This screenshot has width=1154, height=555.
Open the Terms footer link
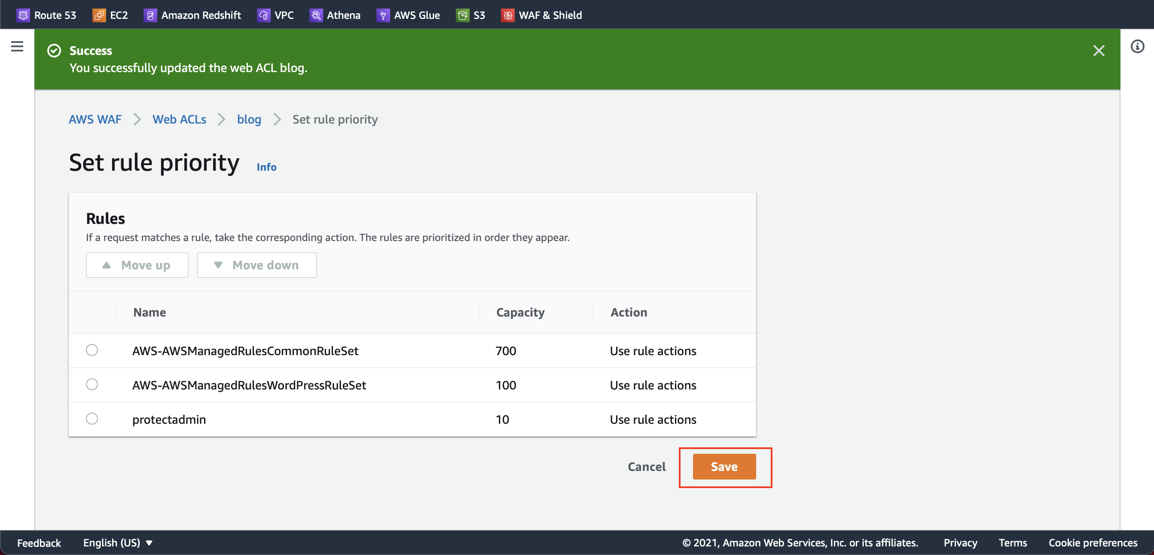[1013, 543]
